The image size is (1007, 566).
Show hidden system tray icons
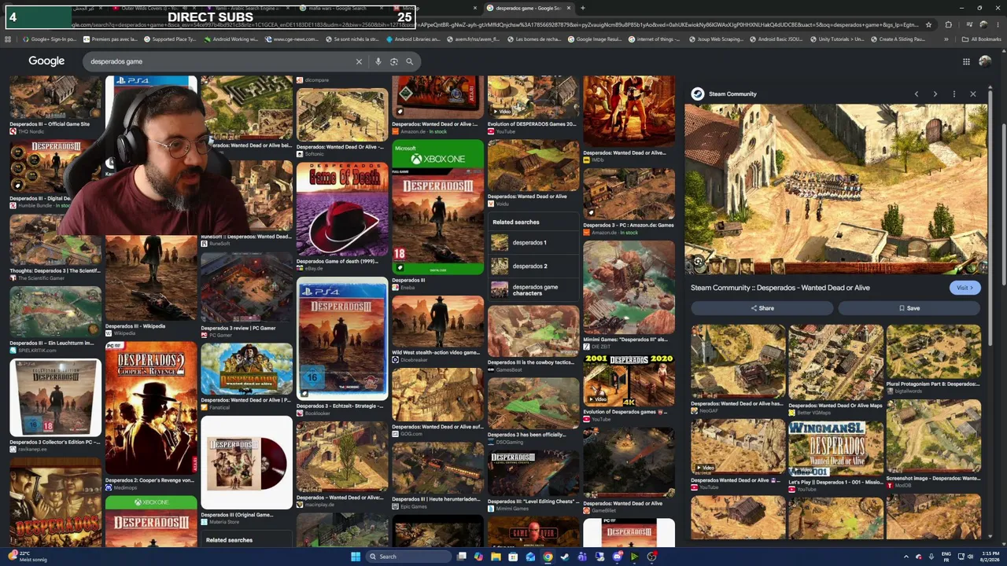coord(906,557)
